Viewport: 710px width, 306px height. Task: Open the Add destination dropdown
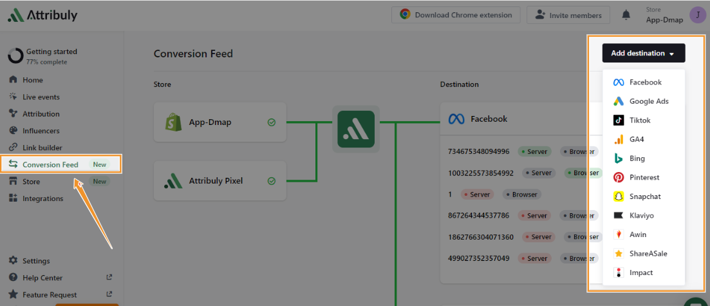point(643,53)
